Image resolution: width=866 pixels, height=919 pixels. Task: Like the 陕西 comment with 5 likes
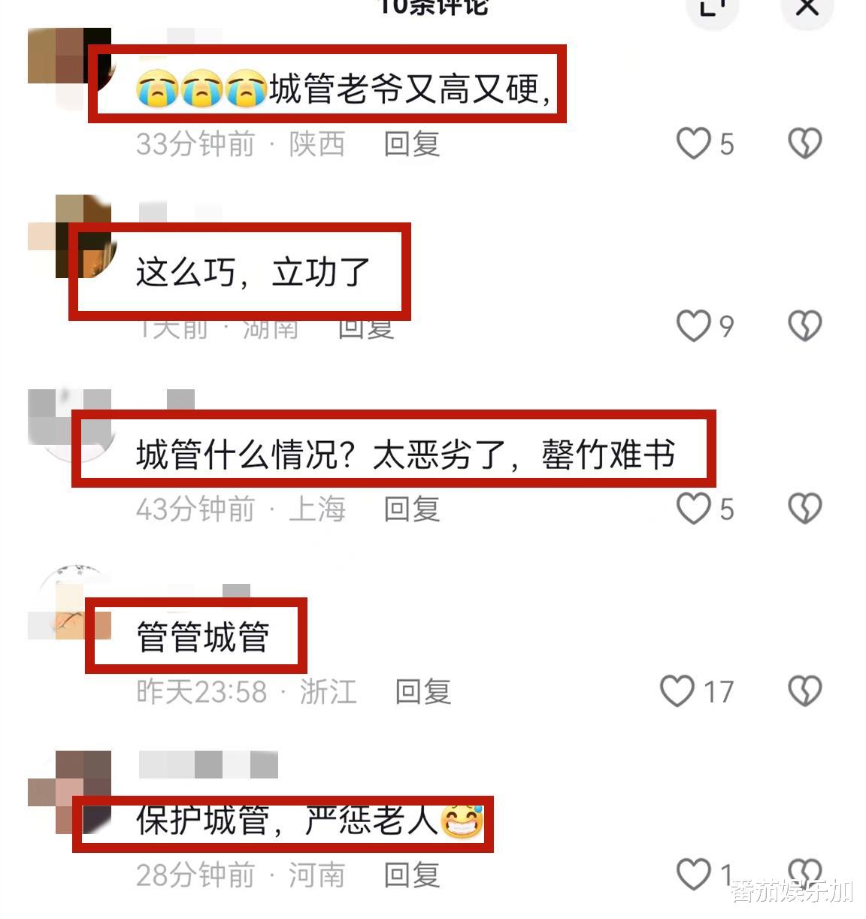point(693,143)
